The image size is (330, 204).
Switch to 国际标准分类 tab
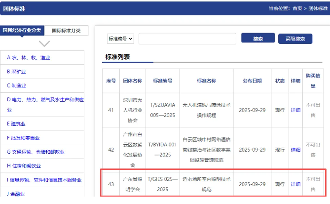67,30
